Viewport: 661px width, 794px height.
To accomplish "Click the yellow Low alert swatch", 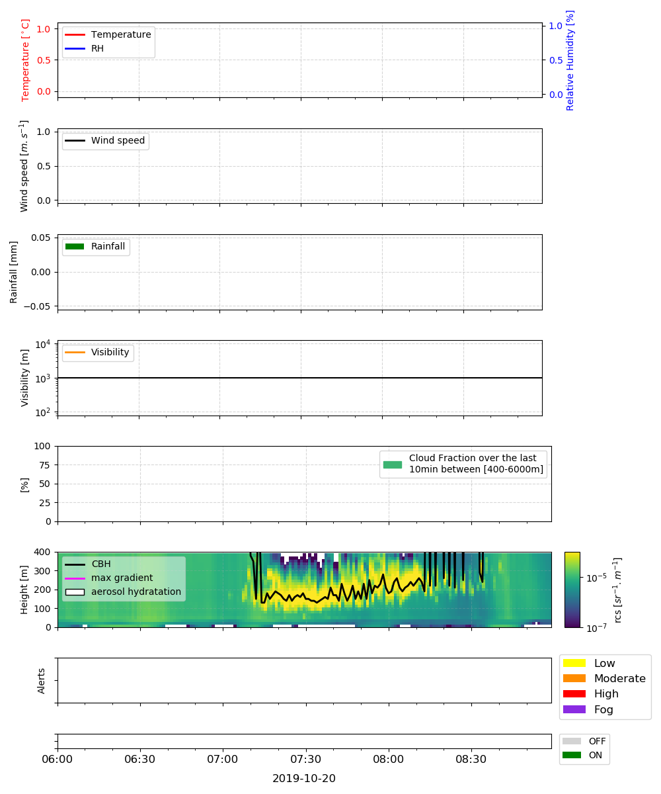I will pyautogui.click(x=574, y=663).
